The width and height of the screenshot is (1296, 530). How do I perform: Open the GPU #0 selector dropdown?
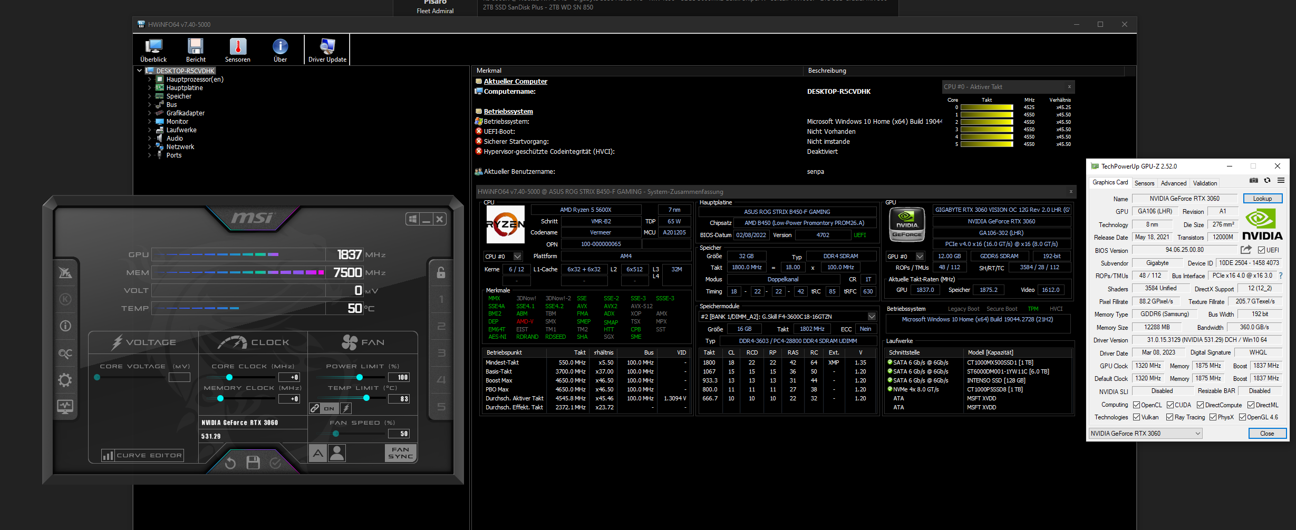920,257
